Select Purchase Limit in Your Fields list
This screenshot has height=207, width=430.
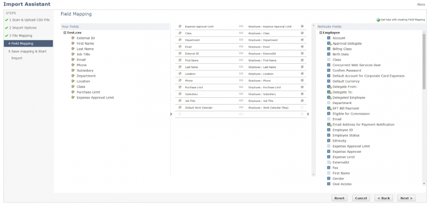click(x=88, y=92)
